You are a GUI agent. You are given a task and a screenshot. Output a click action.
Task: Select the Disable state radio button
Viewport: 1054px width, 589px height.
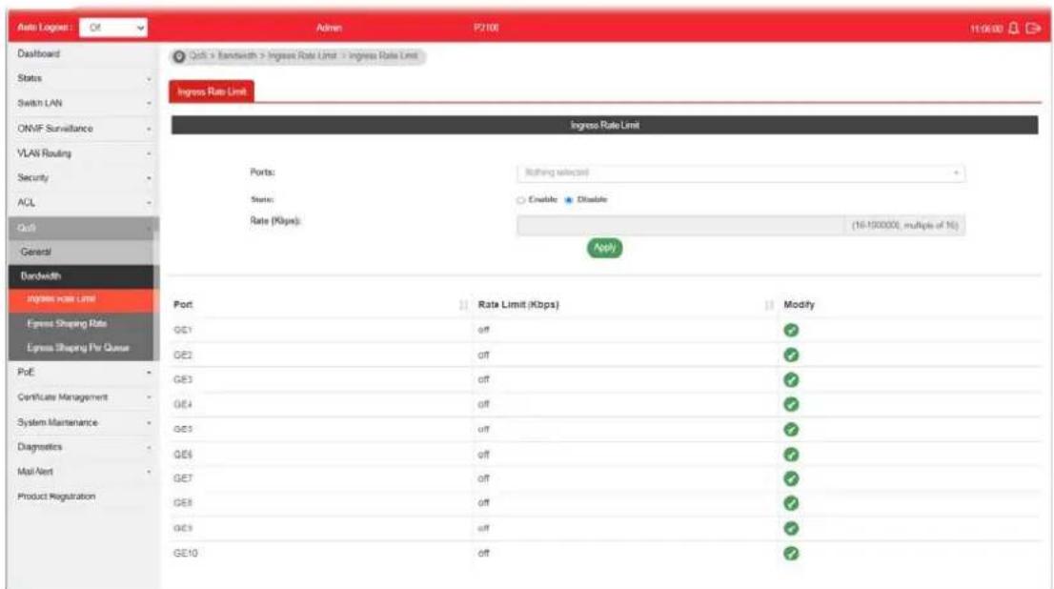coord(569,200)
